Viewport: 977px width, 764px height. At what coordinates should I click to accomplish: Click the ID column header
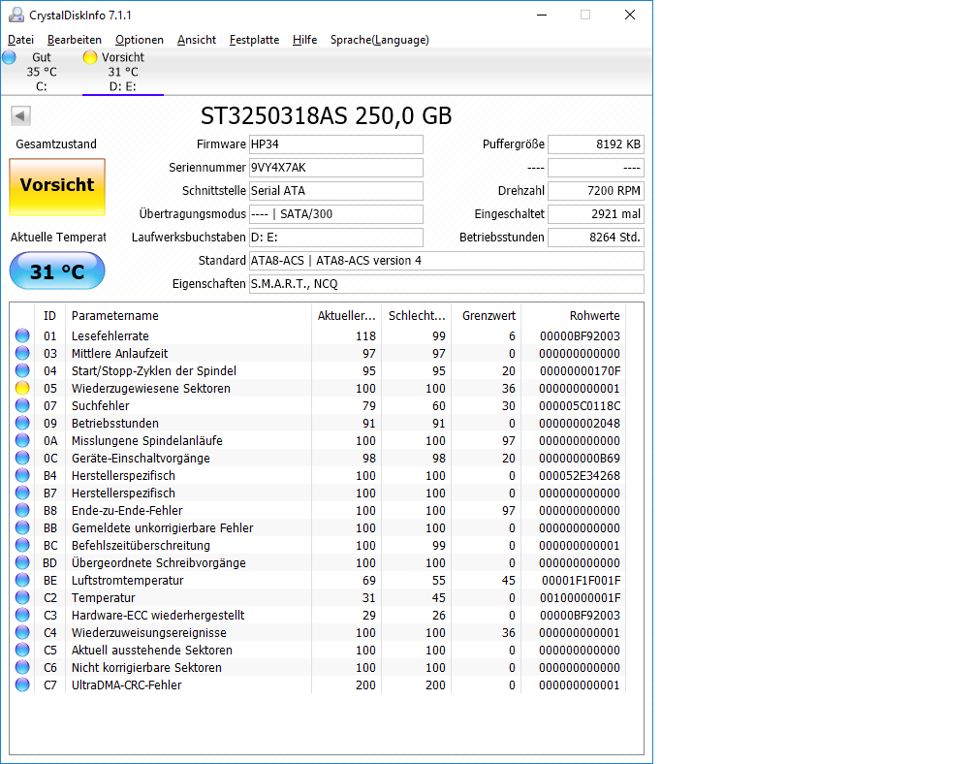[49, 316]
